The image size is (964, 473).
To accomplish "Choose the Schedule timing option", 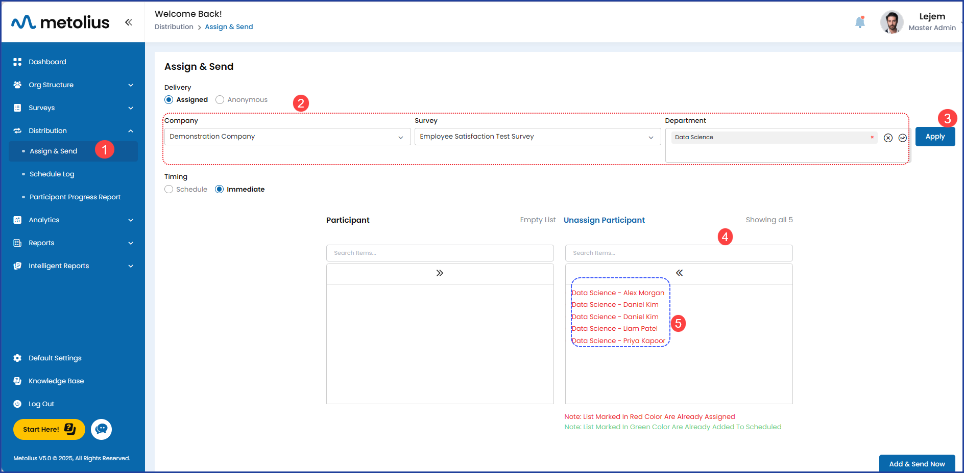I will pyautogui.click(x=169, y=189).
